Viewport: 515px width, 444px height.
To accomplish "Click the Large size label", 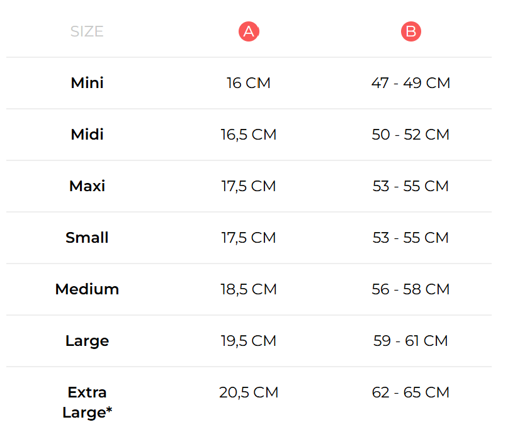I will pos(87,341).
